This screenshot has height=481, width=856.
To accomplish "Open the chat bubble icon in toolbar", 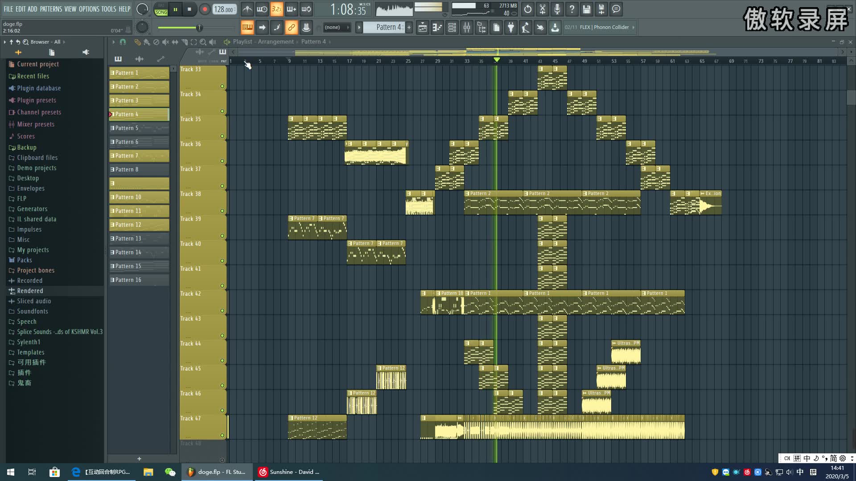I will tap(616, 9).
